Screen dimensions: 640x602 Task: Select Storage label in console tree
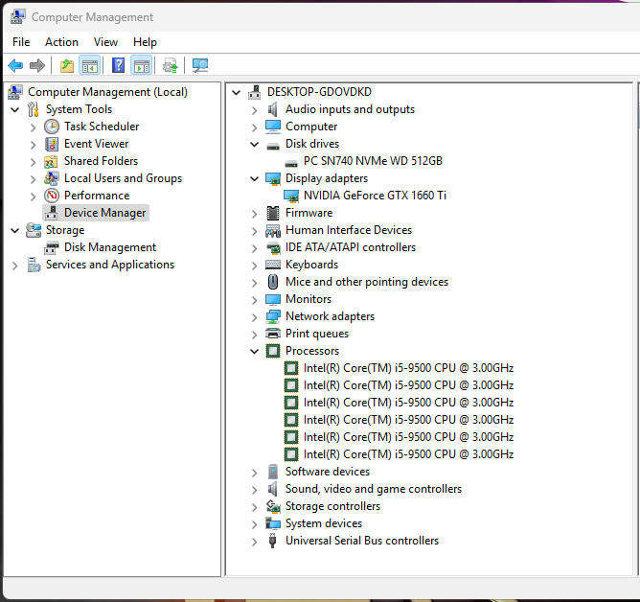click(65, 230)
